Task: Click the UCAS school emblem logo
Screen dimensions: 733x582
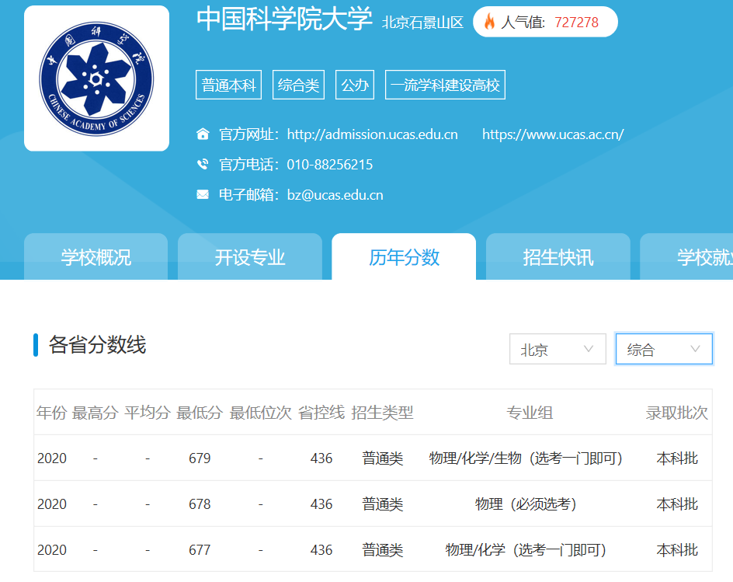Action: click(x=96, y=78)
